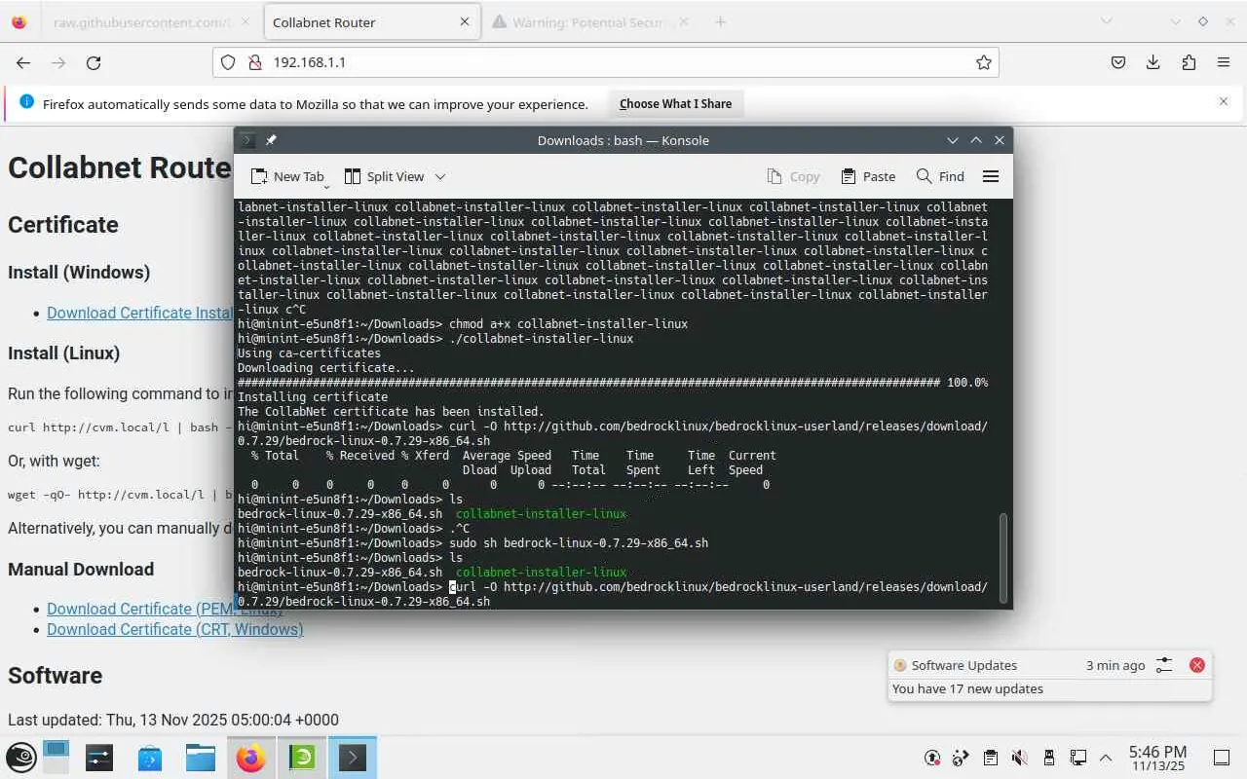
Task: Close the raw.githubusercontent.com tab
Action: pyautogui.click(x=245, y=21)
